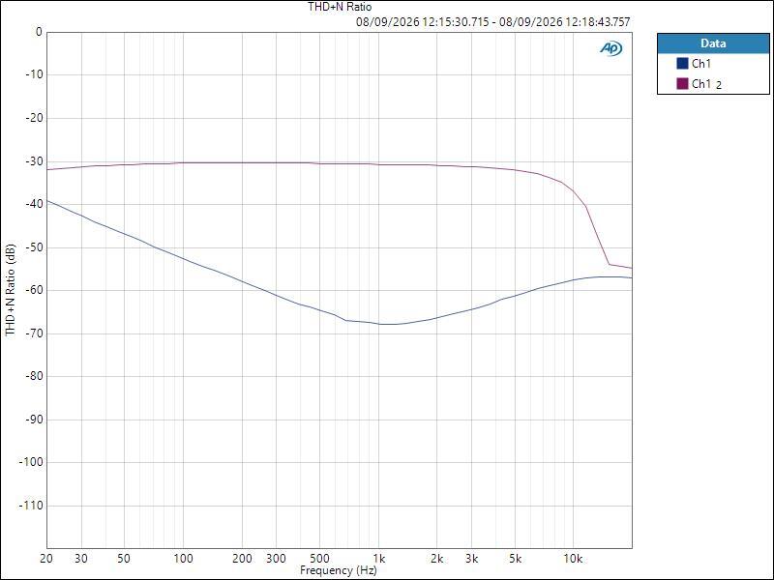
Task: Click the THD+N Ratio graph title
Action: tap(340, 7)
